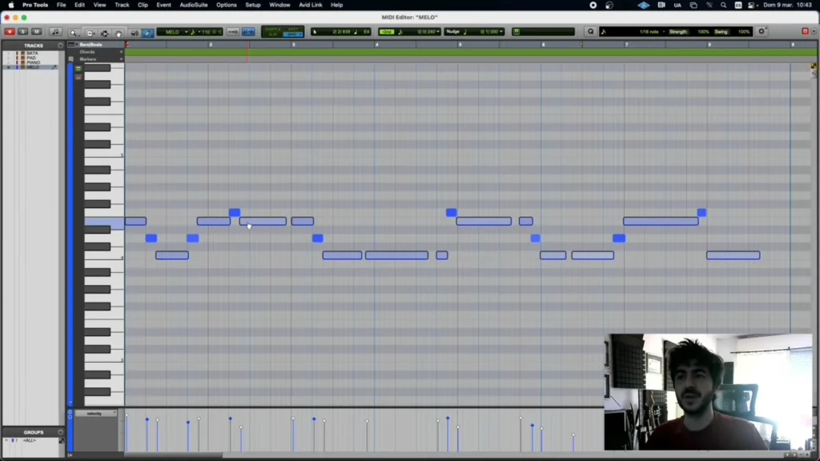Select Grid edit mode
Viewport: 820px width, 461px height.
pos(293,34)
